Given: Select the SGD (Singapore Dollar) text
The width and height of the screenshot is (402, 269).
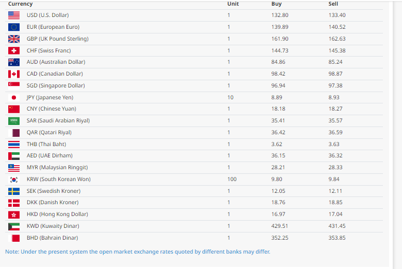Looking at the screenshot, I should [56, 85].
